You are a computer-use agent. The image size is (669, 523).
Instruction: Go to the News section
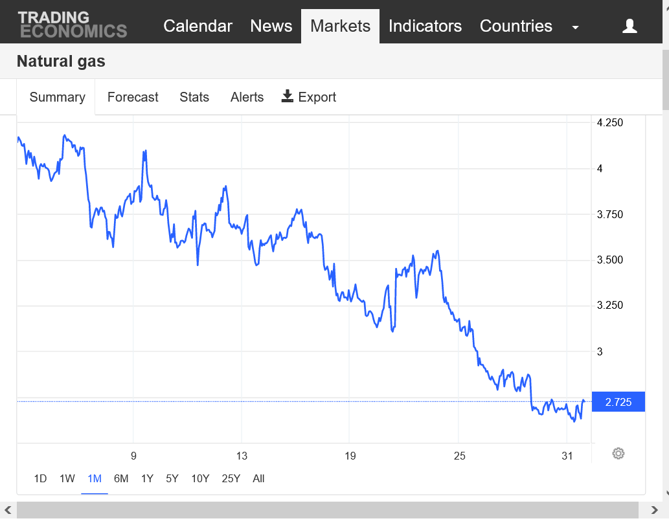click(x=271, y=26)
